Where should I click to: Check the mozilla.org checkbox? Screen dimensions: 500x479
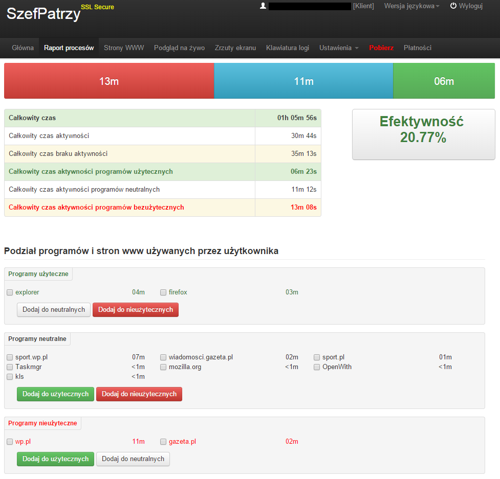click(x=163, y=367)
